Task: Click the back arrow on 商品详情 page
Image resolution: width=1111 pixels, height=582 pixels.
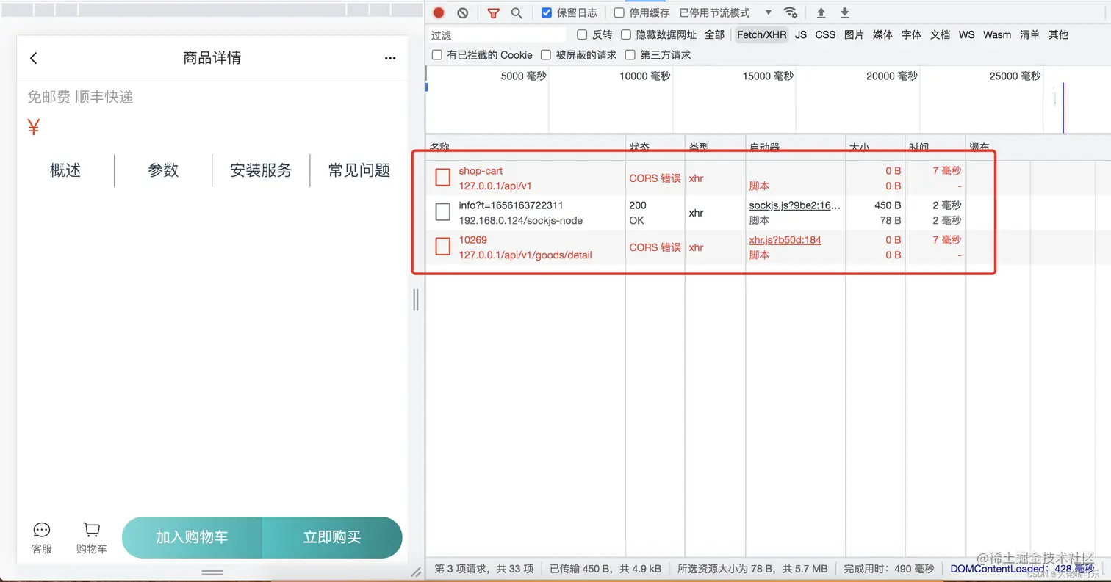Action: point(32,57)
